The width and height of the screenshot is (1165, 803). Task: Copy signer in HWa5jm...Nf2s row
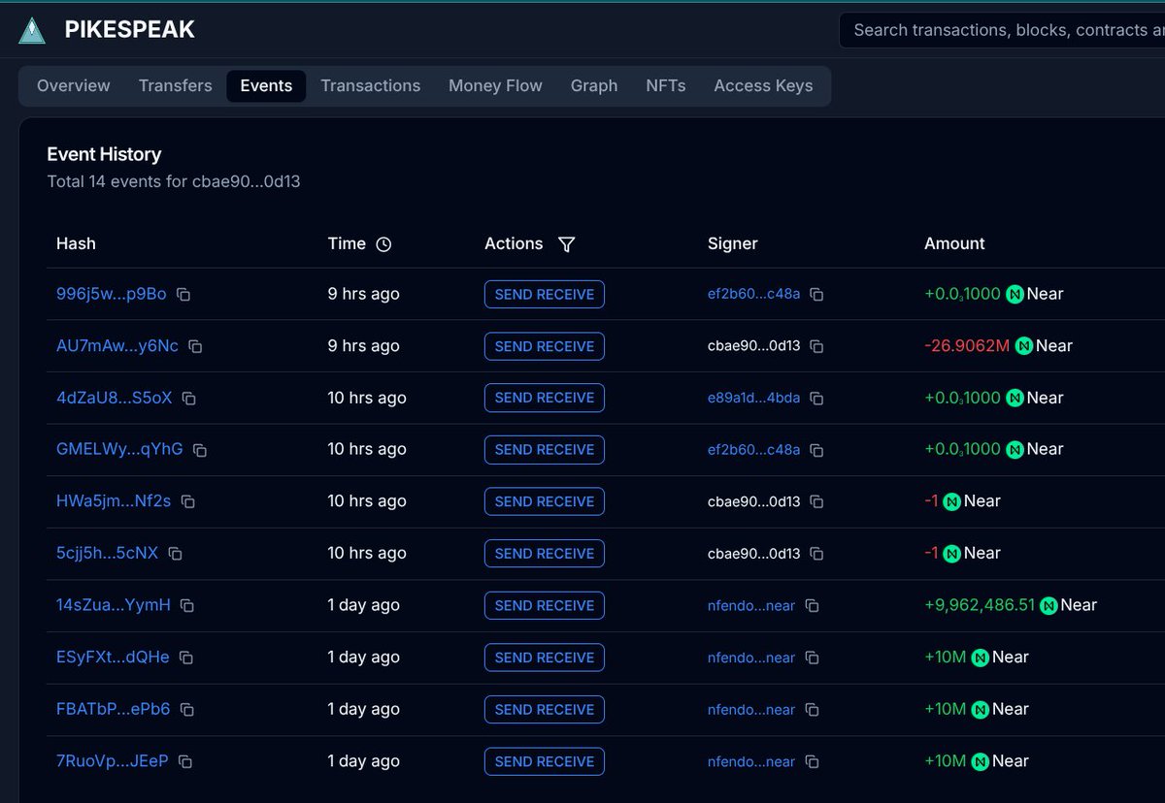(816, 502)
